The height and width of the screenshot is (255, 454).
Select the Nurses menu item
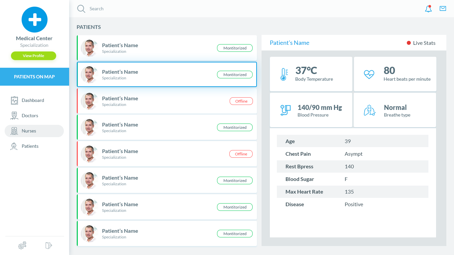pos(34,131)
